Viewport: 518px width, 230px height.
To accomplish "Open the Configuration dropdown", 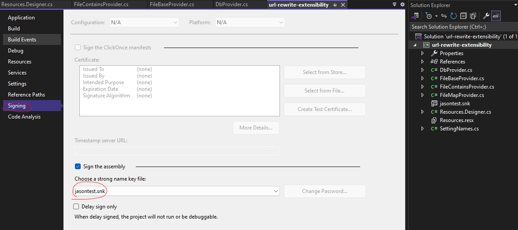I will 144,22.
